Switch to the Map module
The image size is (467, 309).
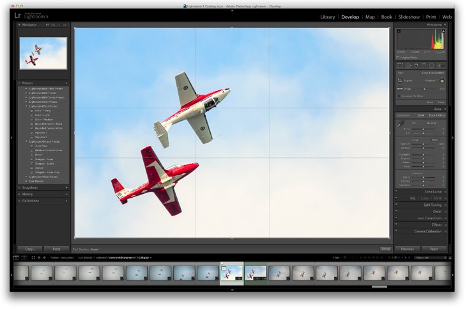click(370, 17)
